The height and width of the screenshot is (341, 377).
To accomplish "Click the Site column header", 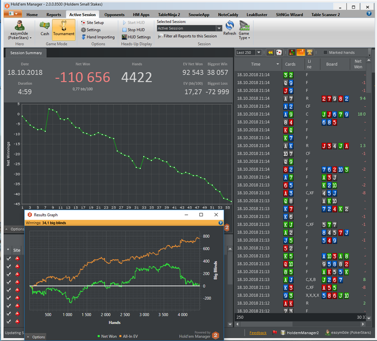I will tap(17, 250).
